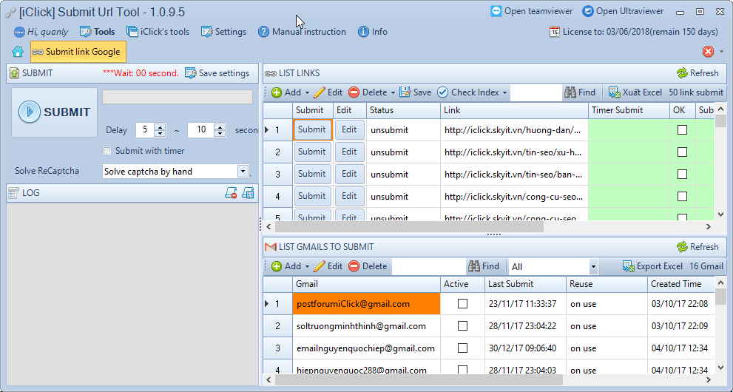The width and height of the screenshot is (733, 392).
Task: Expand the Add dropdown arrow in LIST LINKS
Action: (x=307, y=93)
